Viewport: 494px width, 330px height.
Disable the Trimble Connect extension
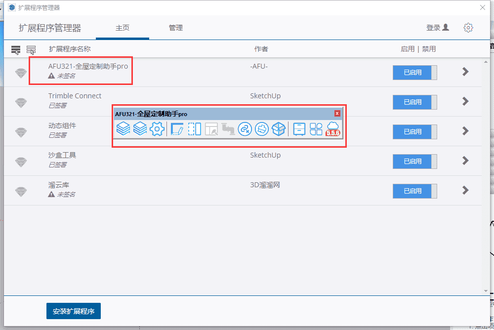point(414,102)
